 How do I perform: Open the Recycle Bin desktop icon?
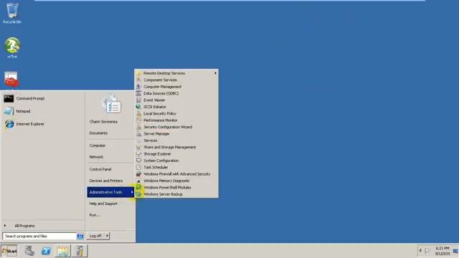coord(12,13)
